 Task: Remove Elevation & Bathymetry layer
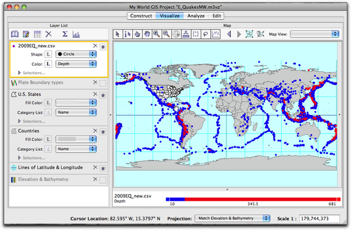click(x=95, y=180)
